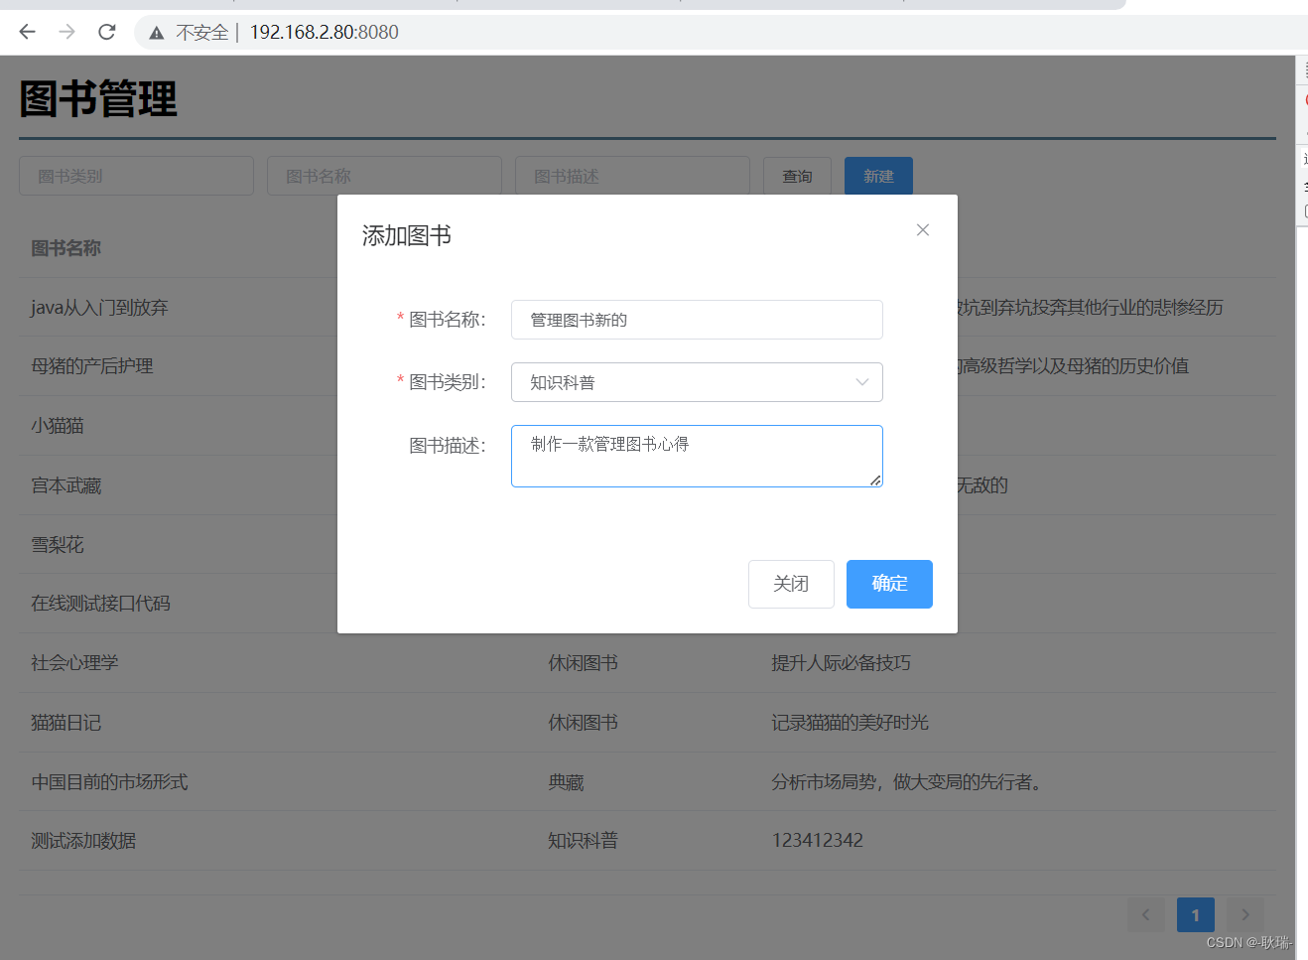Edit the 图书名称 field in dialog
Viewport: 1308px width, 960px height.
click(697, 320)
